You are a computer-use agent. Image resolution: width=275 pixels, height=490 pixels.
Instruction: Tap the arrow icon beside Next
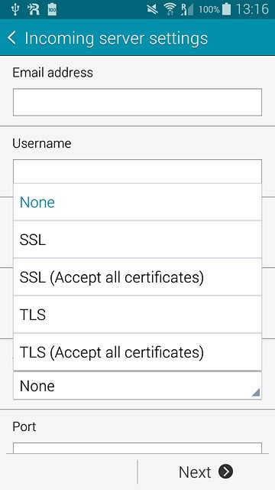click(x=226, y=472)
